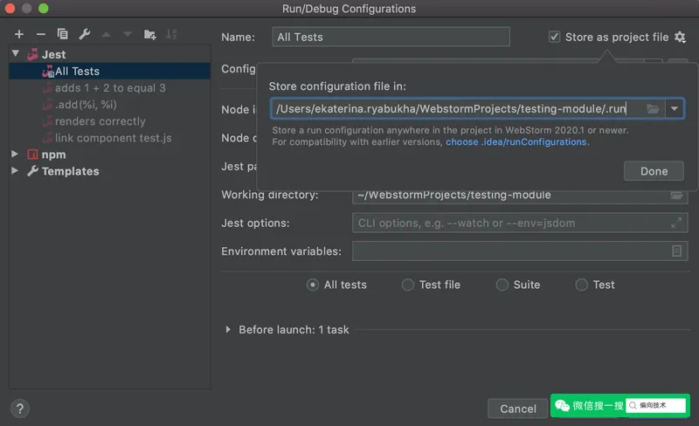Screen dimensions: 699x426
Task: Click the Done button
Action: (654, 171)
